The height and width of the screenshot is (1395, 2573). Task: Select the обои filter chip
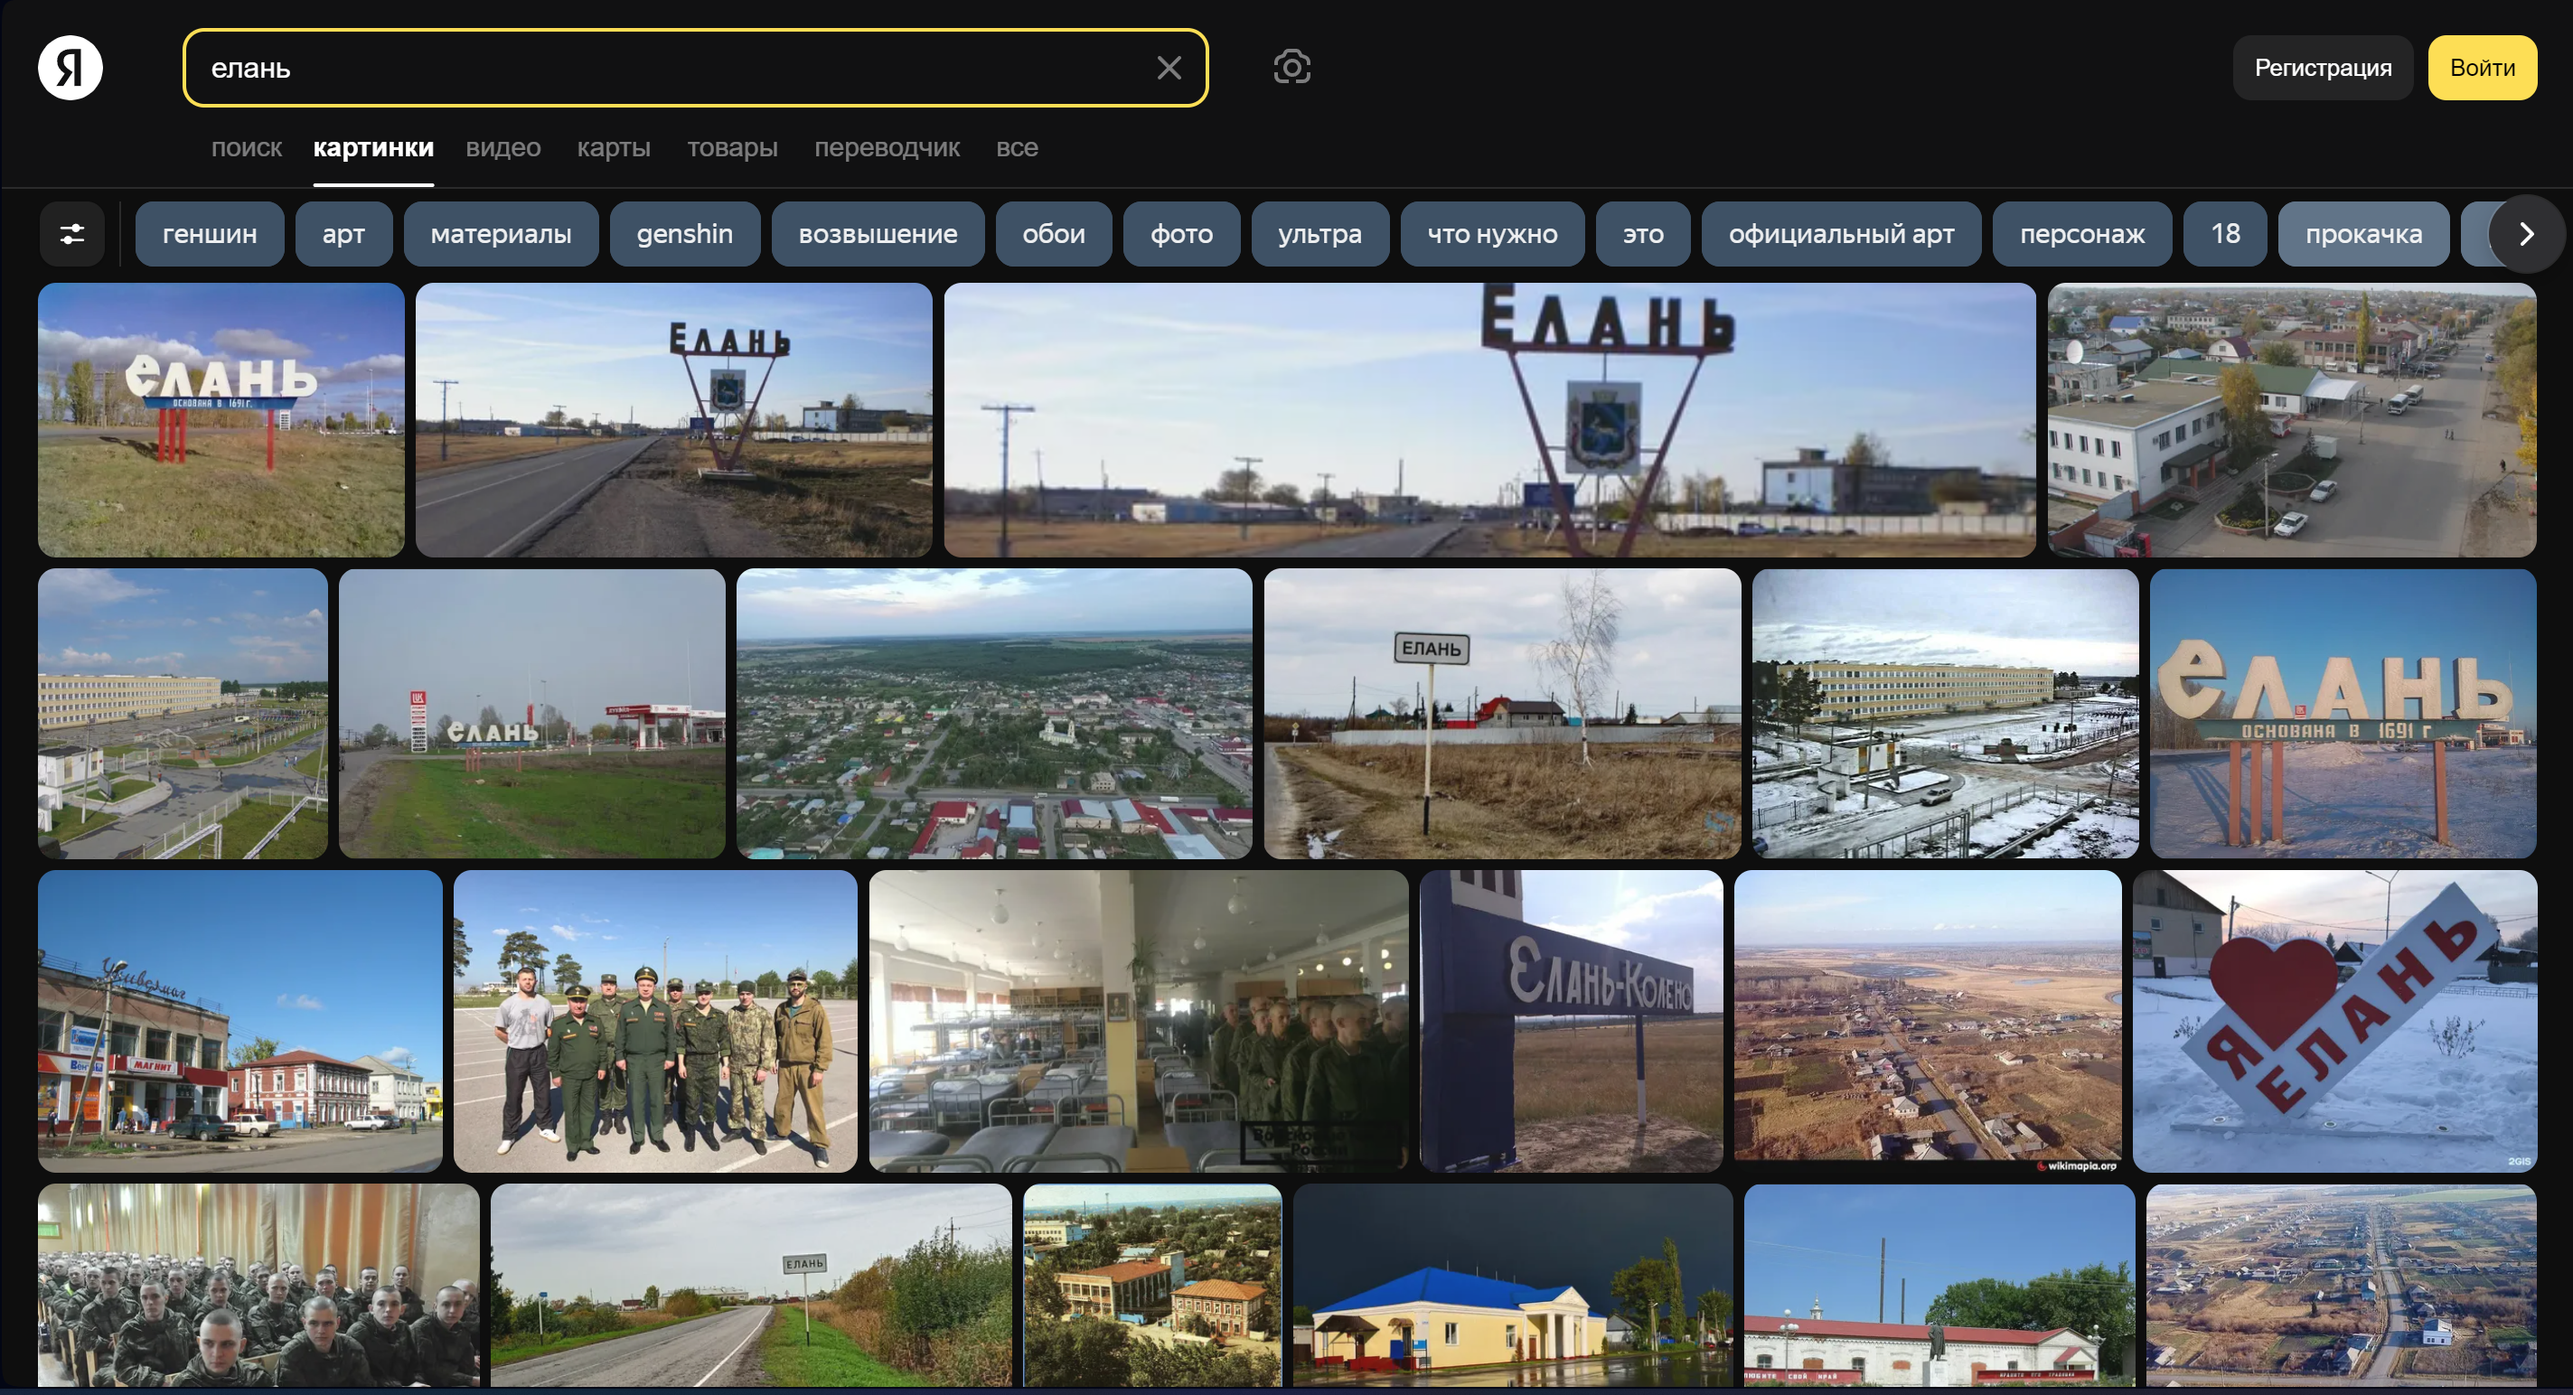tap(1053, 234)
